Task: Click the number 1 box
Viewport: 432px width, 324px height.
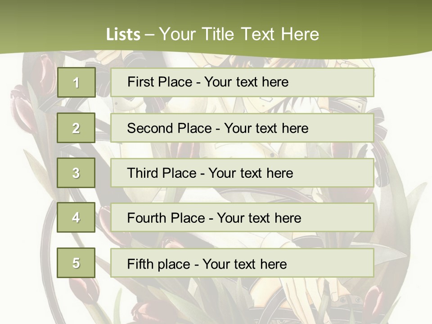Action: [x=76, y=82]
